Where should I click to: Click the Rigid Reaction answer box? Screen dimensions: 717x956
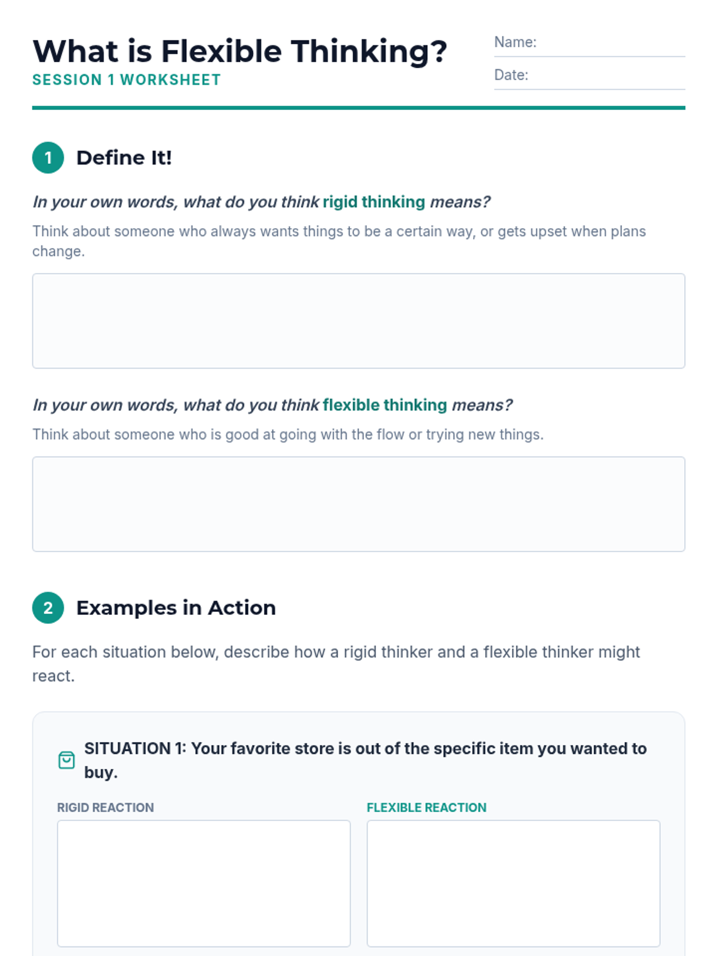pos(204,883)
